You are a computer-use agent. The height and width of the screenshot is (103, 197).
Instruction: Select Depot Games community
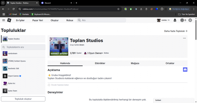point(23,76)
